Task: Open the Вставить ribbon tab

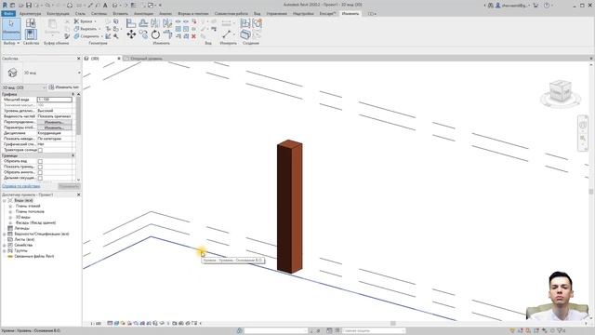Action: pos(120,14)
